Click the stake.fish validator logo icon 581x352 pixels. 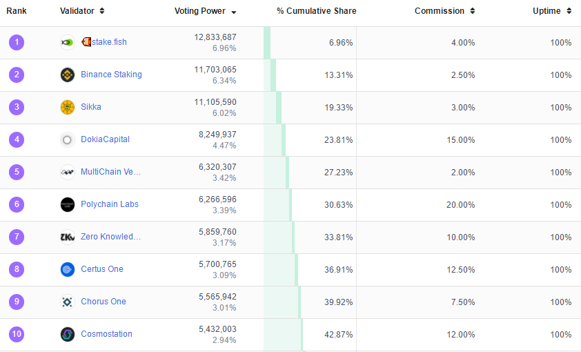pos(67,42)
